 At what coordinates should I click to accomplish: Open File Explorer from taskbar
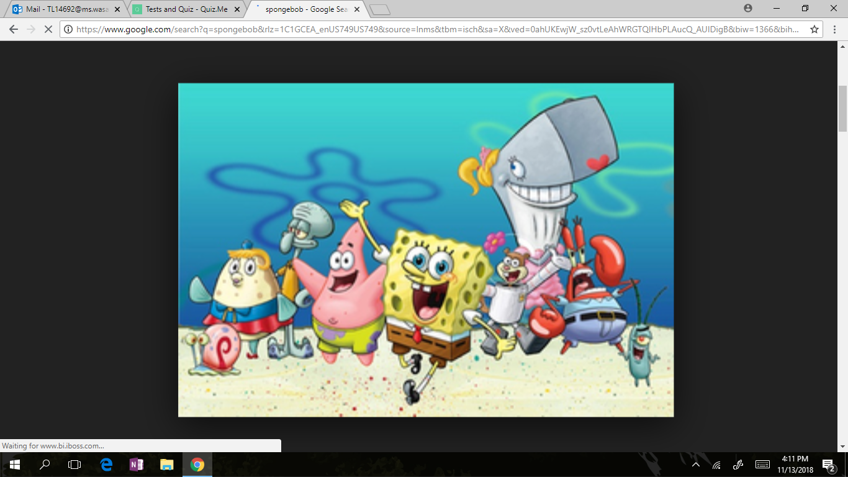click(167, 465)
